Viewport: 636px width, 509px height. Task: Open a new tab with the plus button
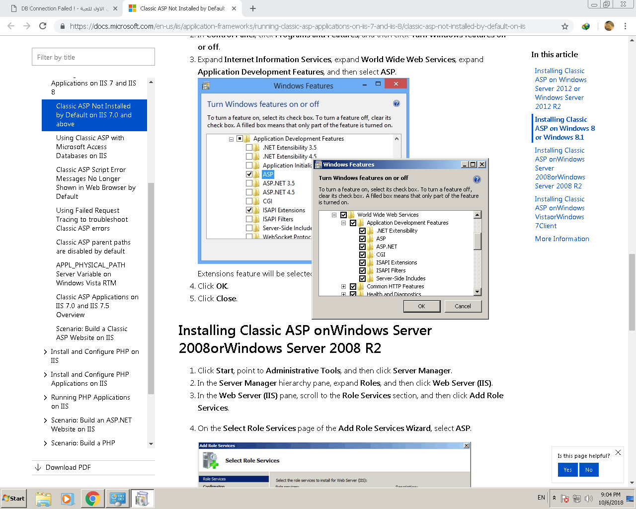253,8
